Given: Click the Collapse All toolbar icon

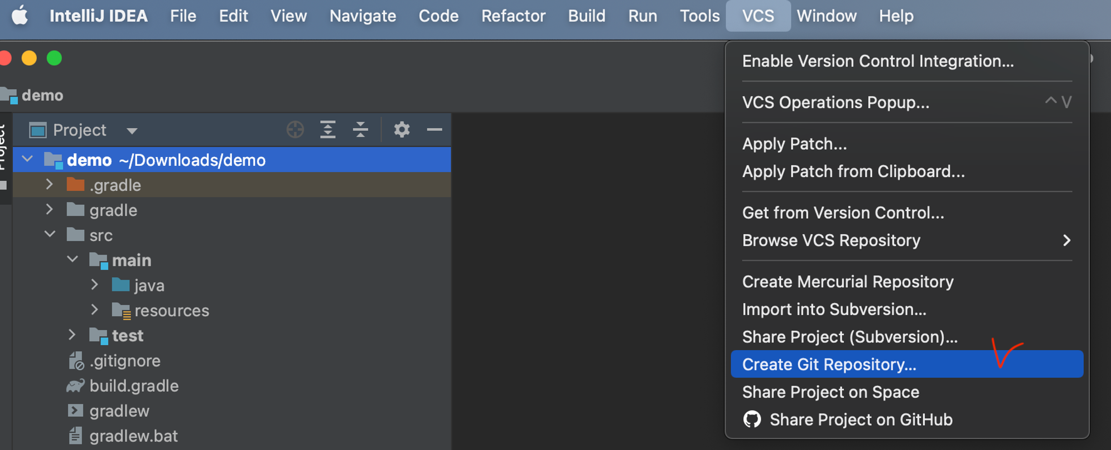Looking at the screenshot, I should [x=361, y=130].
